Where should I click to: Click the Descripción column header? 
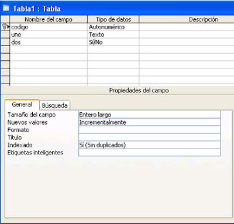[x=187, y=19]
